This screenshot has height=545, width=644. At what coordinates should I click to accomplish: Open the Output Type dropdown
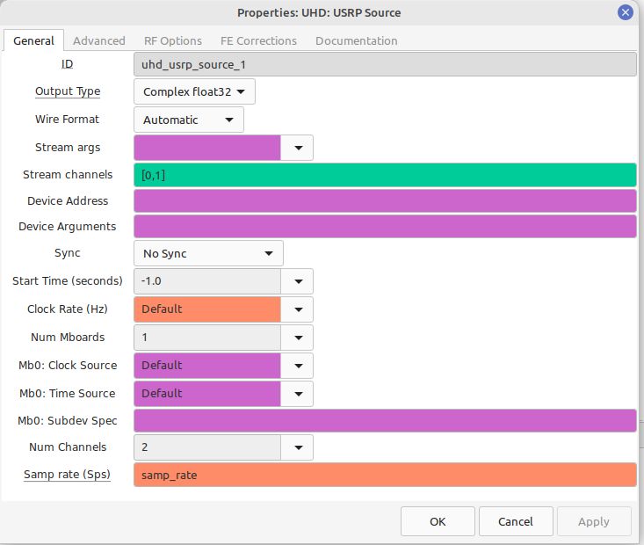194,91
